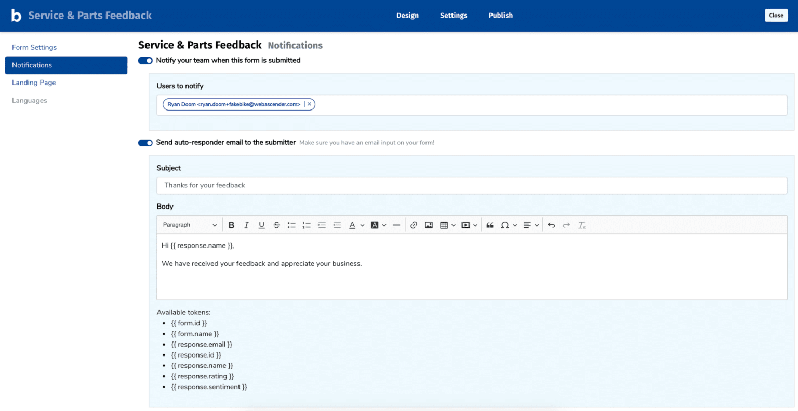Click the 'We have received your feedback' line

pos(261,264)
